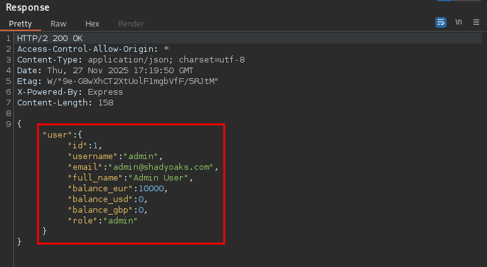487x267 pixels.
Task: Click the Content-Length 158 header
Action: coord(65,102)
